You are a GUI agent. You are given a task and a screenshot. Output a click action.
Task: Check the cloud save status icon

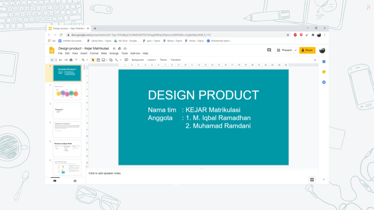click(125, 48)
